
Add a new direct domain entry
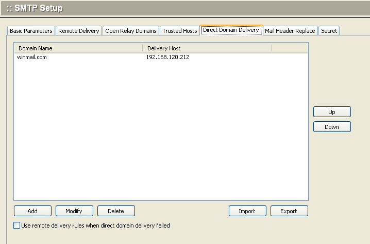click(32, 211)
